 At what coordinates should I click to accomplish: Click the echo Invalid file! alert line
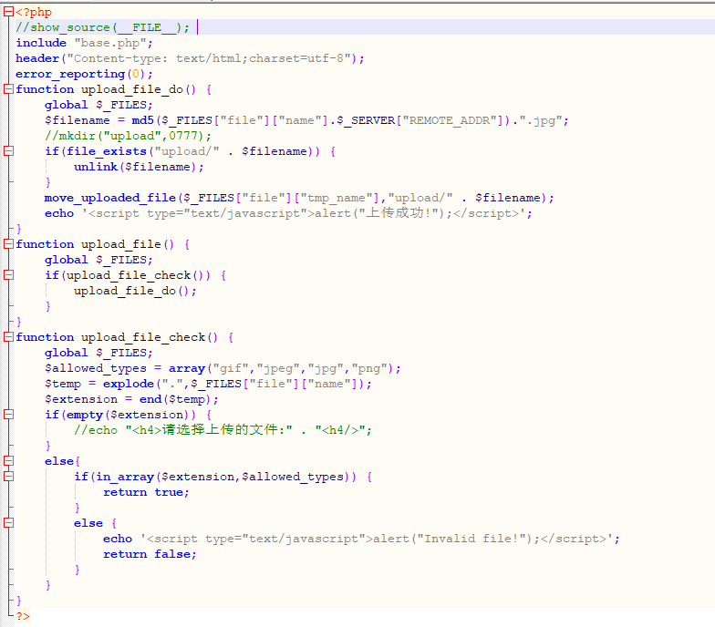pos(361,539)
